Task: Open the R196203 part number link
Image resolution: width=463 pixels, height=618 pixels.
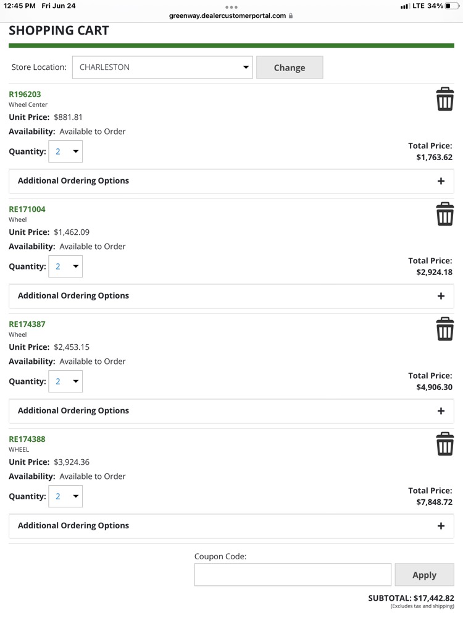Action: coord(25,94)
